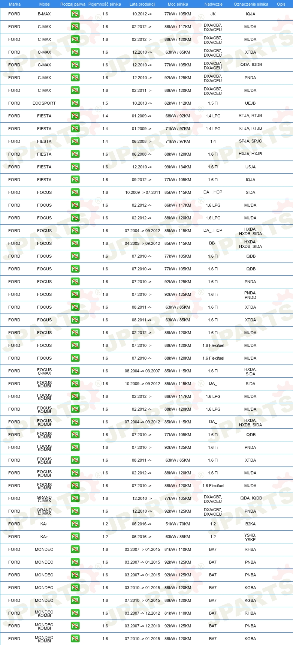Click the fuel icon for FIESTA U5JA row

coord(75,167)
